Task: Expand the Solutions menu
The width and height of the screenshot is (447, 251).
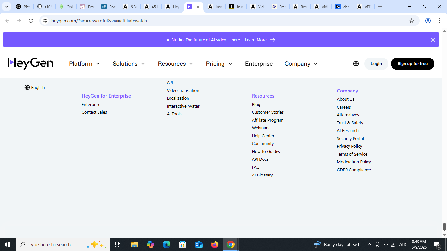Action: 129,64
